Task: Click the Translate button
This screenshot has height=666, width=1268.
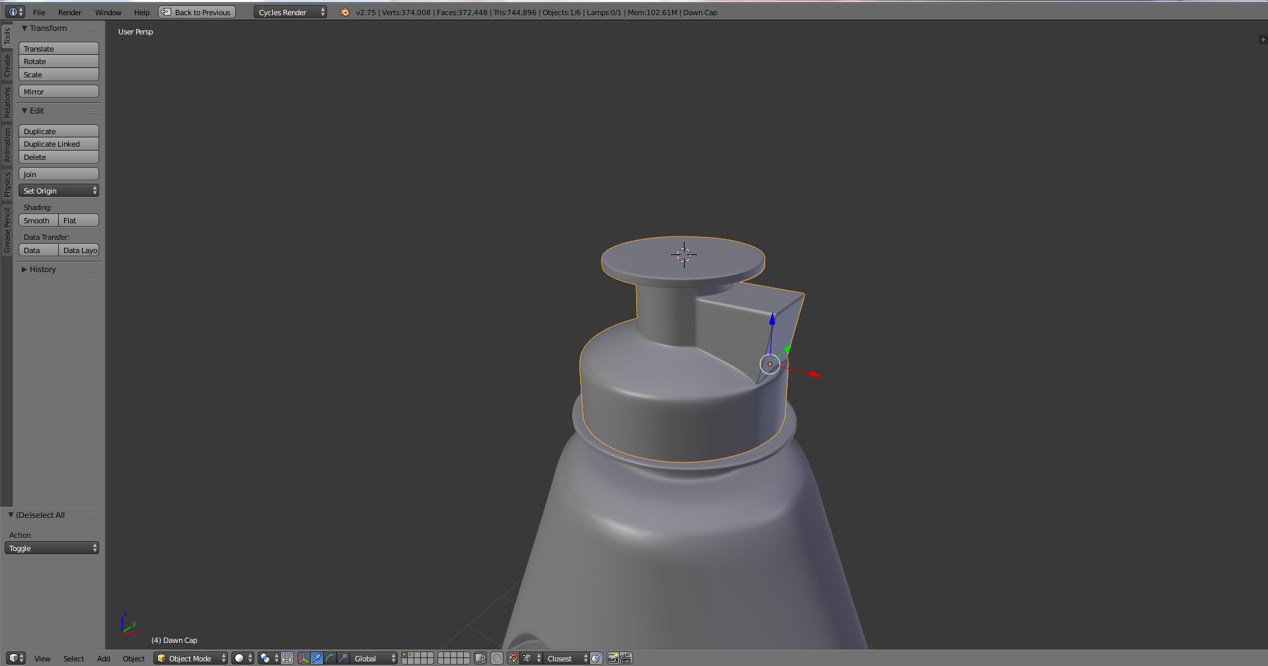Action: pos(59,48)
